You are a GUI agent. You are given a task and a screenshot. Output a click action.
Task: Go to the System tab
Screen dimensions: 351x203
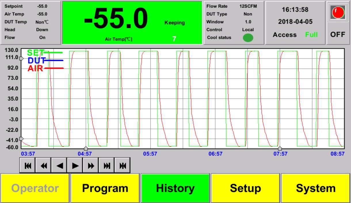(x=316, y=188)
